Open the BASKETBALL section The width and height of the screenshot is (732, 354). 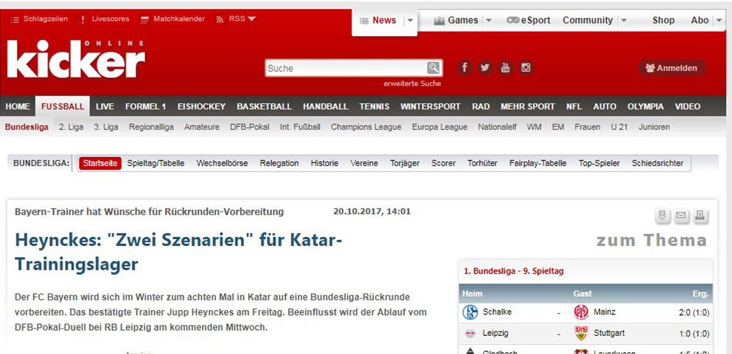264,106
